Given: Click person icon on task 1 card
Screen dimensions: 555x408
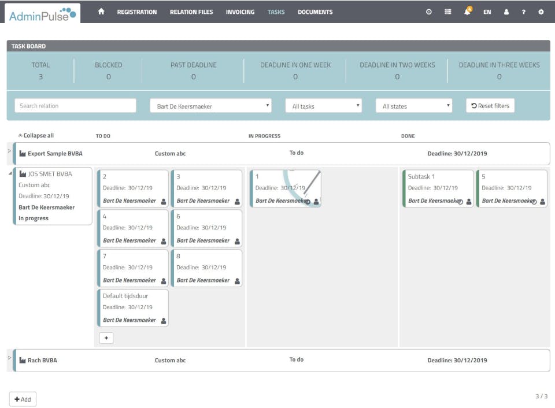Looking at the screenshot, I should click(316, 201).
